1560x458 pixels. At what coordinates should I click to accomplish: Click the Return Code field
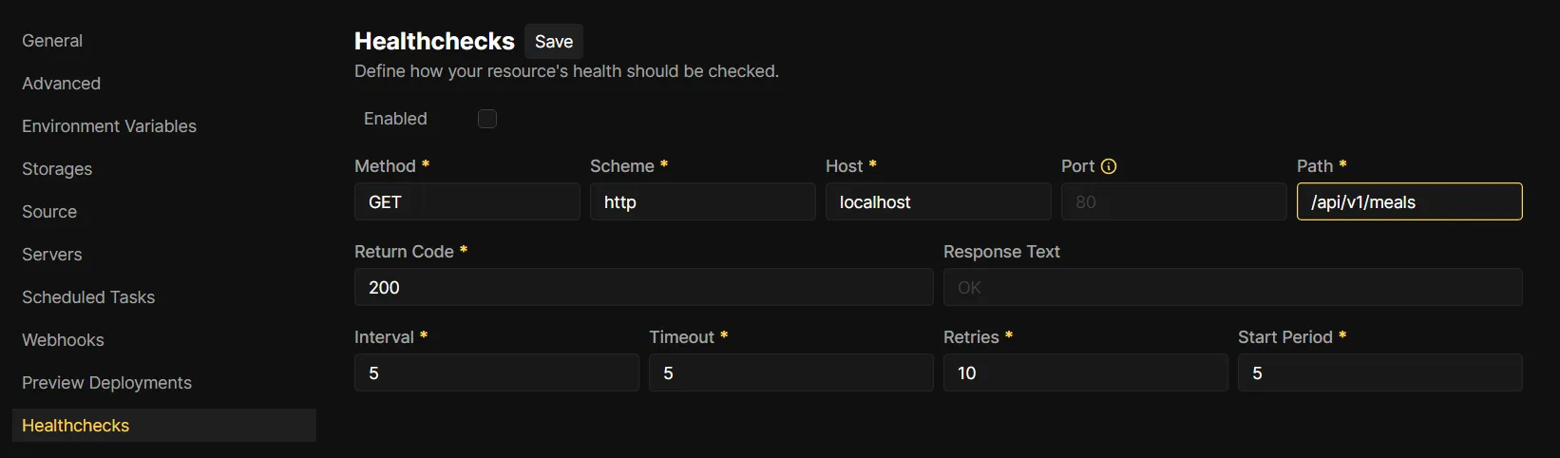643,288
